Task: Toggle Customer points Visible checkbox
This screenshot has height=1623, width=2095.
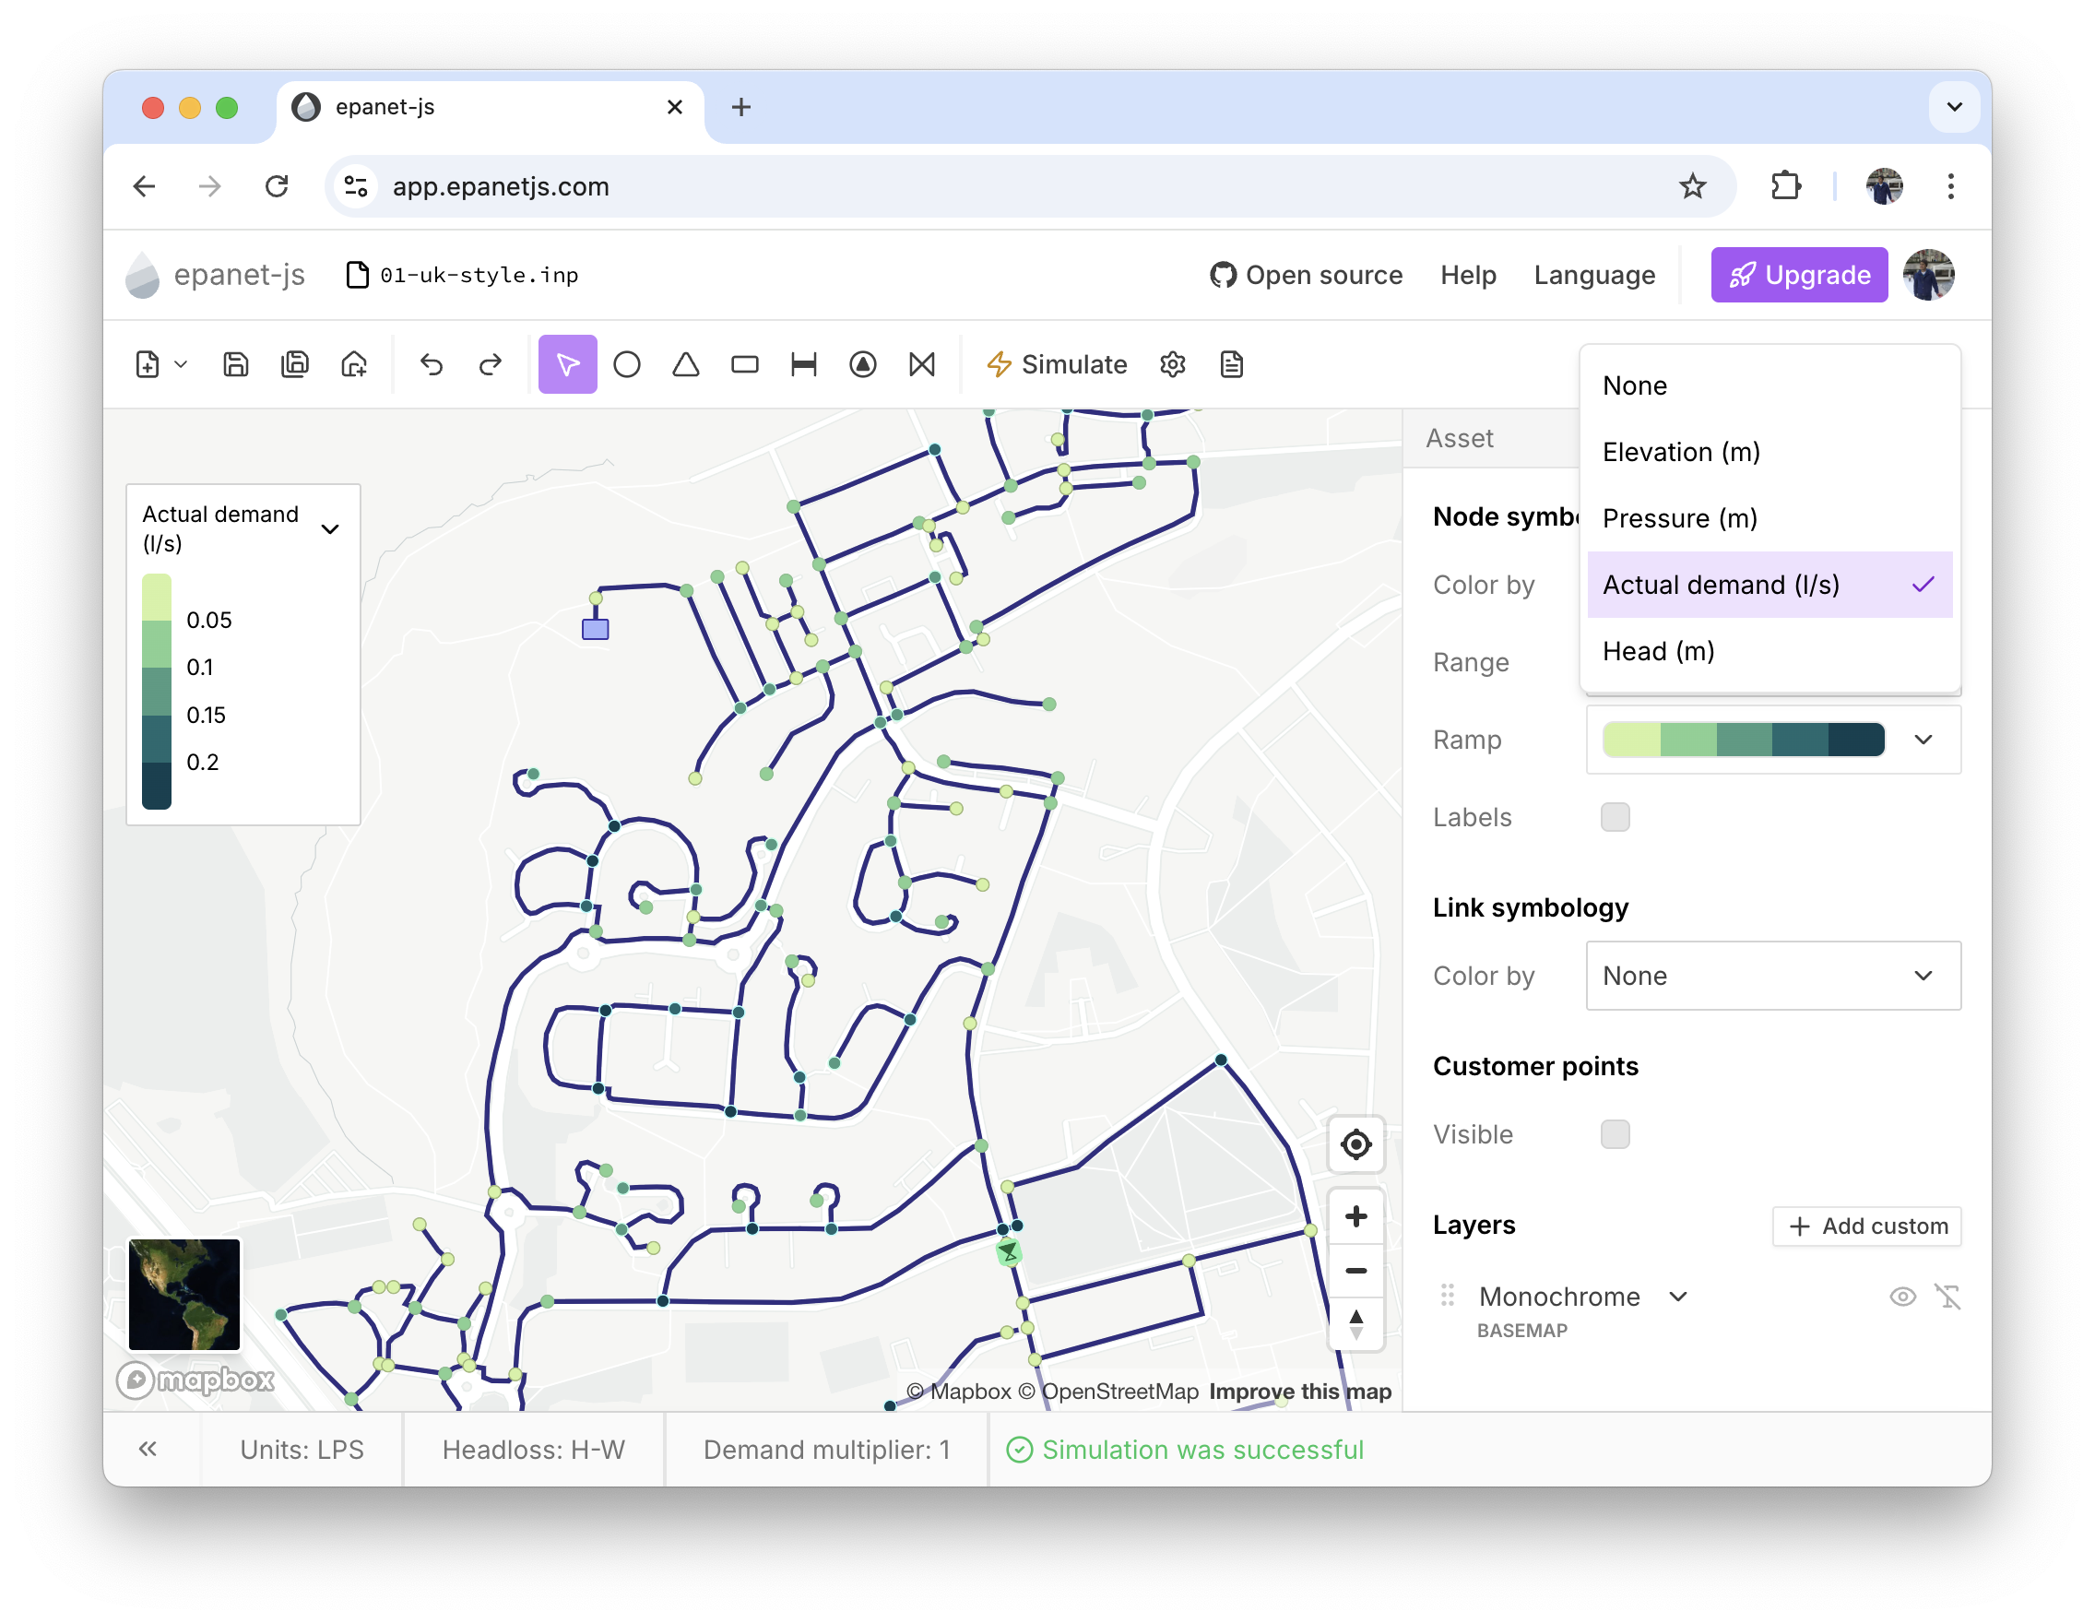Action: tap(1615, 1134)
